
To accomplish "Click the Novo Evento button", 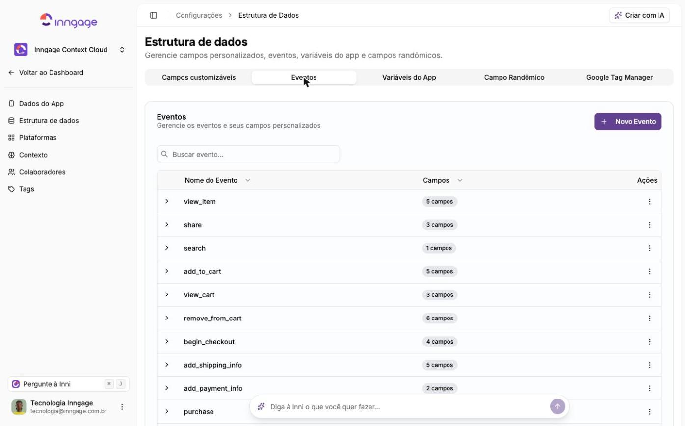I will [x=628, y=122].
